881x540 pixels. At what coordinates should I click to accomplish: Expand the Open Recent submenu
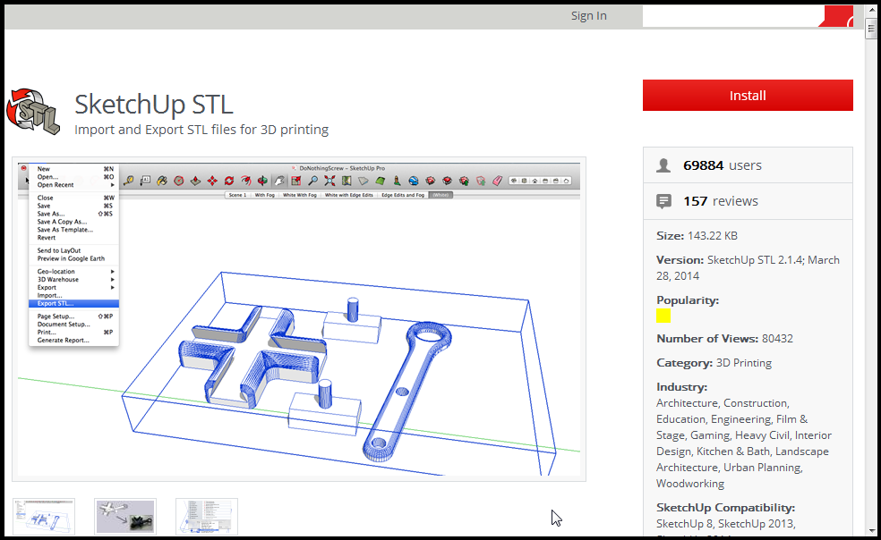point(72,185)
